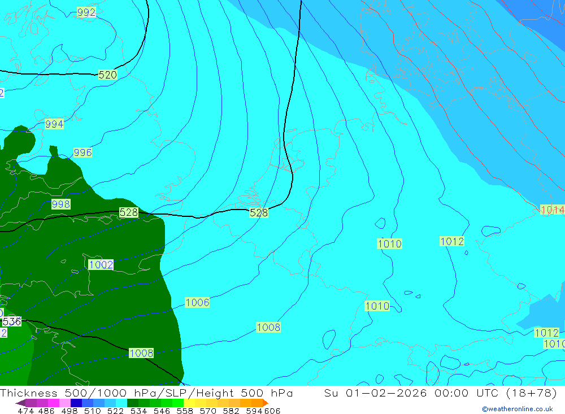Click the 486 legend value

tap(46, 411)
